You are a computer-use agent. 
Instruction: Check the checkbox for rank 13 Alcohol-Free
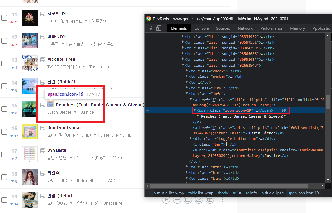click(4, 63)
